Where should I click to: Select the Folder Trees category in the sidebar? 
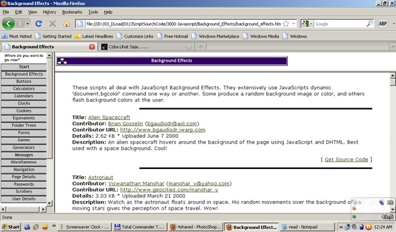(x=24, y=126)
